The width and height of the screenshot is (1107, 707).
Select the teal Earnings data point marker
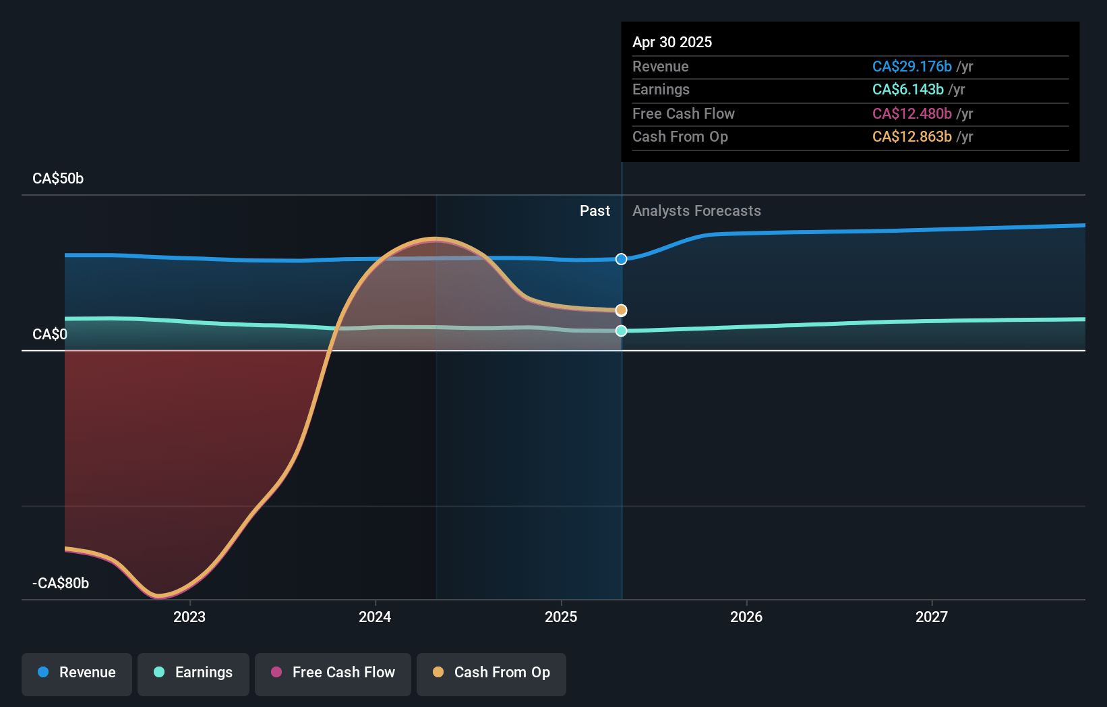click(x=622, y=331)
